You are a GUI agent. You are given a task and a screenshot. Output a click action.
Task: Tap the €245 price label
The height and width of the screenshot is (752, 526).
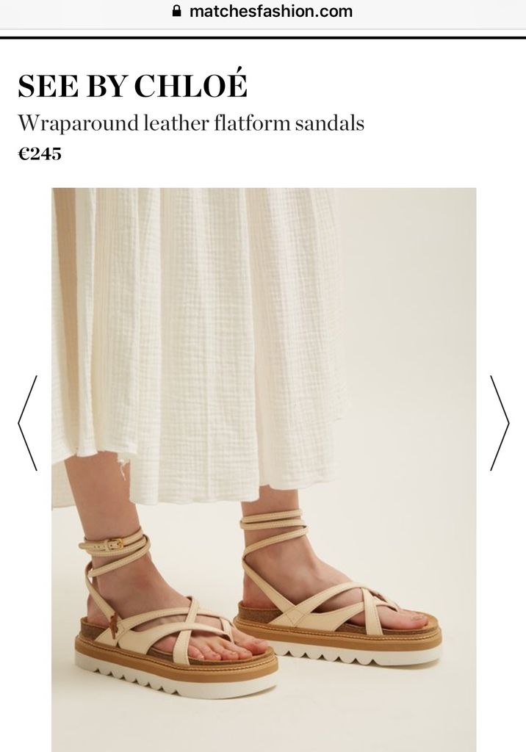[x=40, y=153]
